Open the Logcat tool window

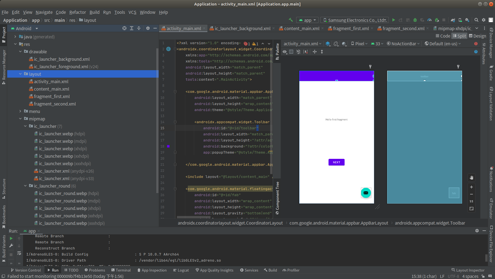pos(181,270)
